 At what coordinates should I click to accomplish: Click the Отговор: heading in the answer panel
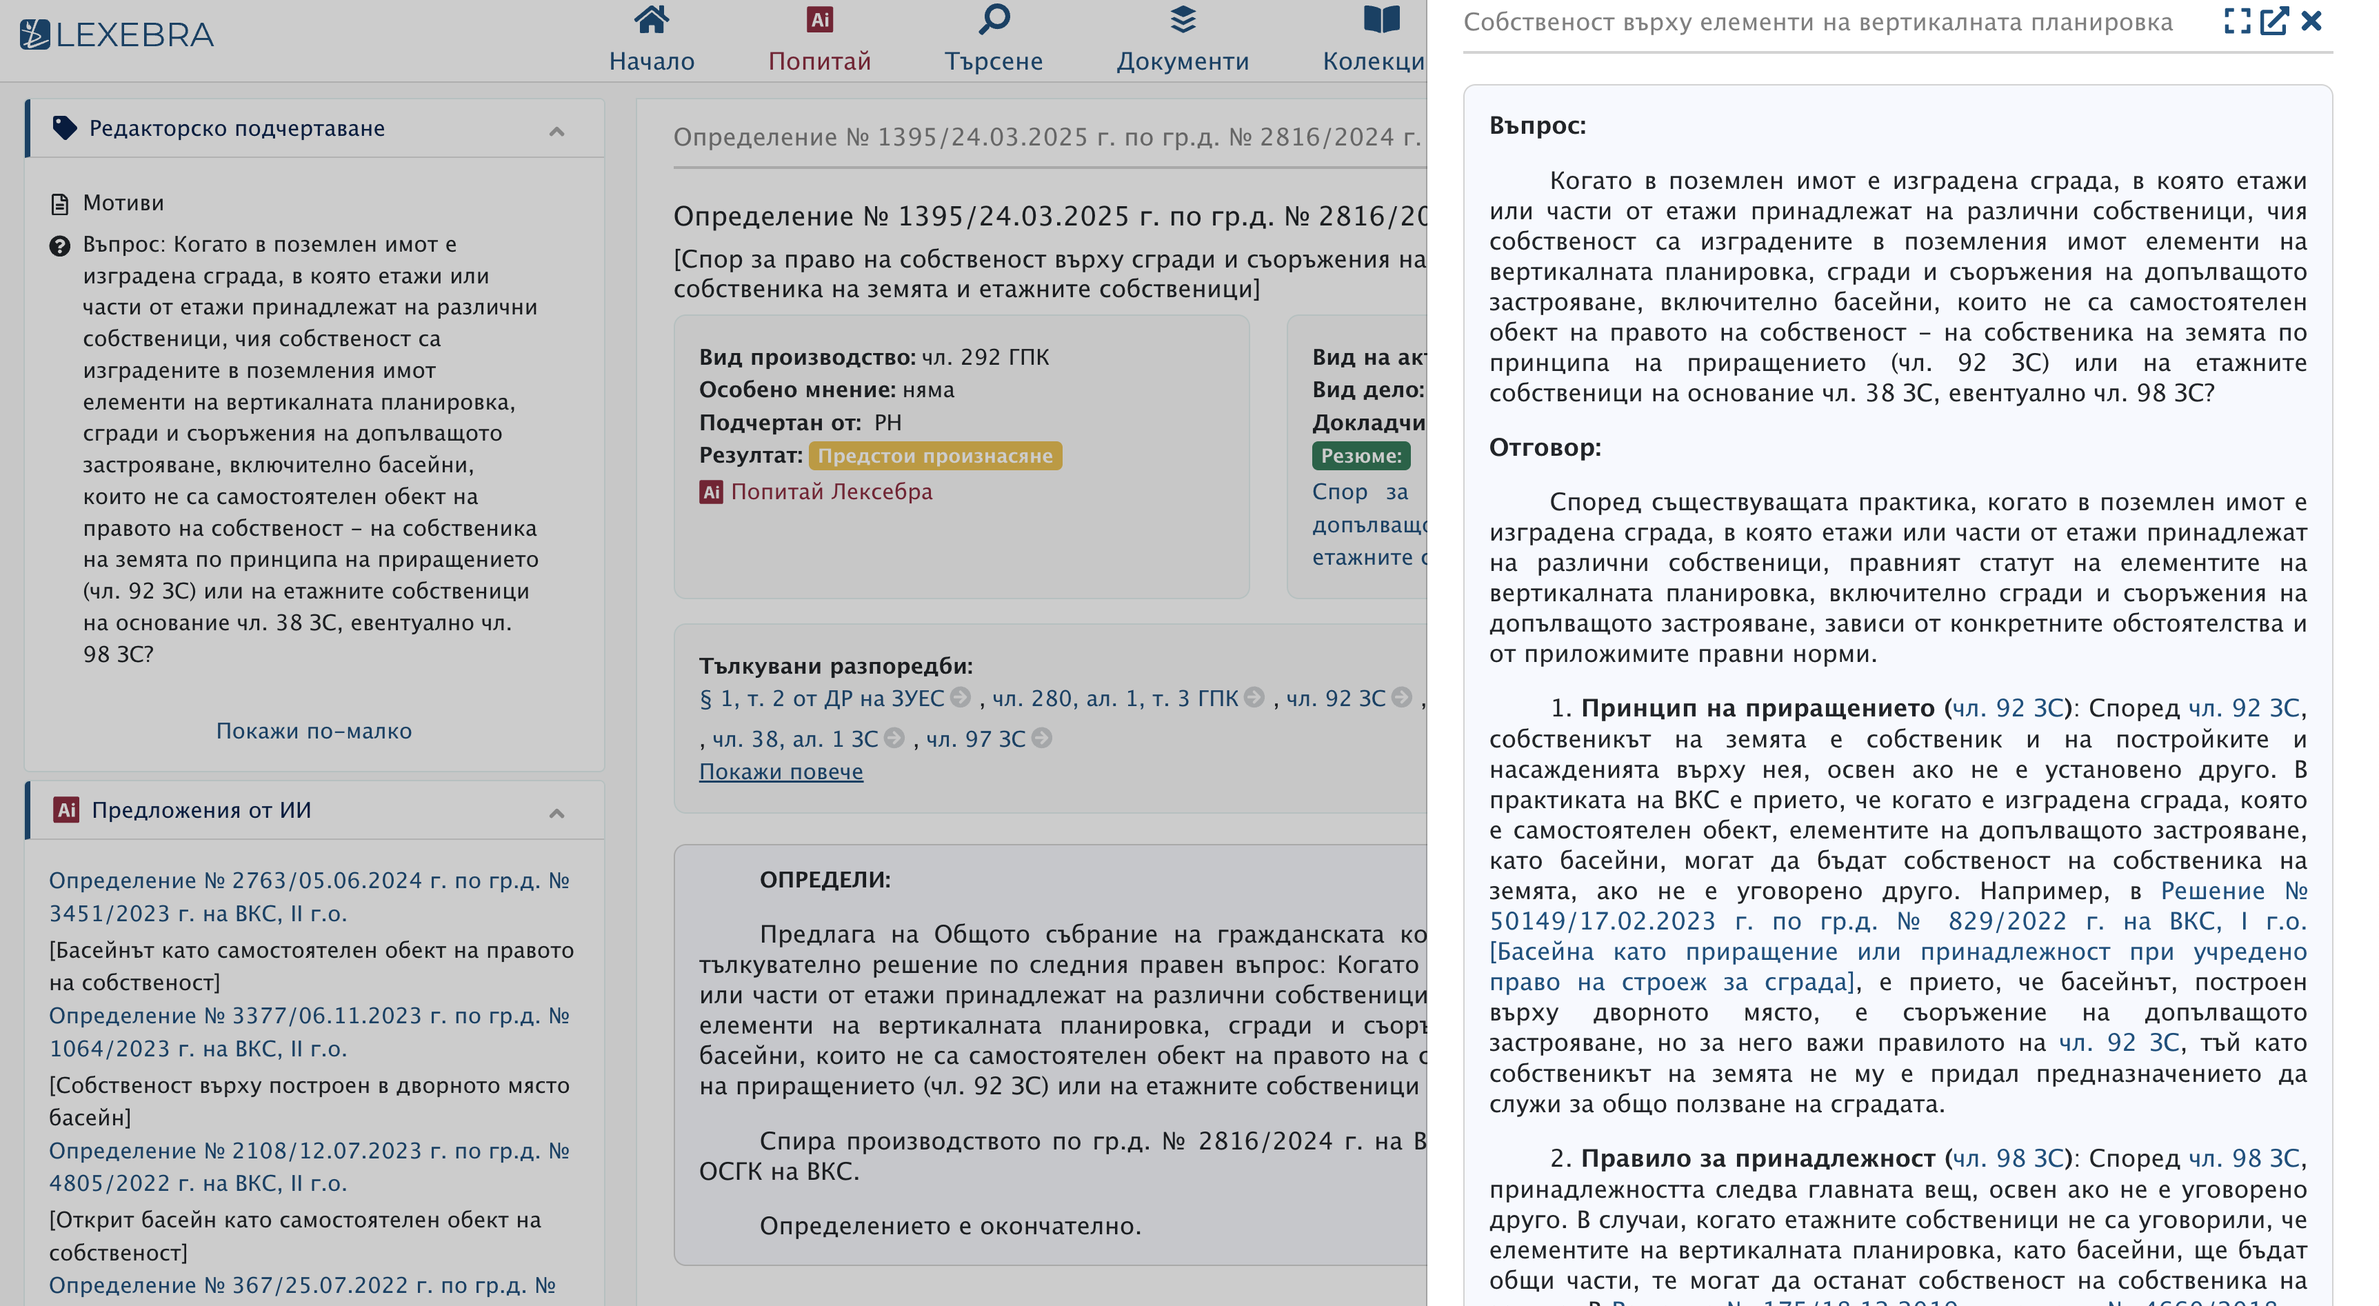(1544, 448)
